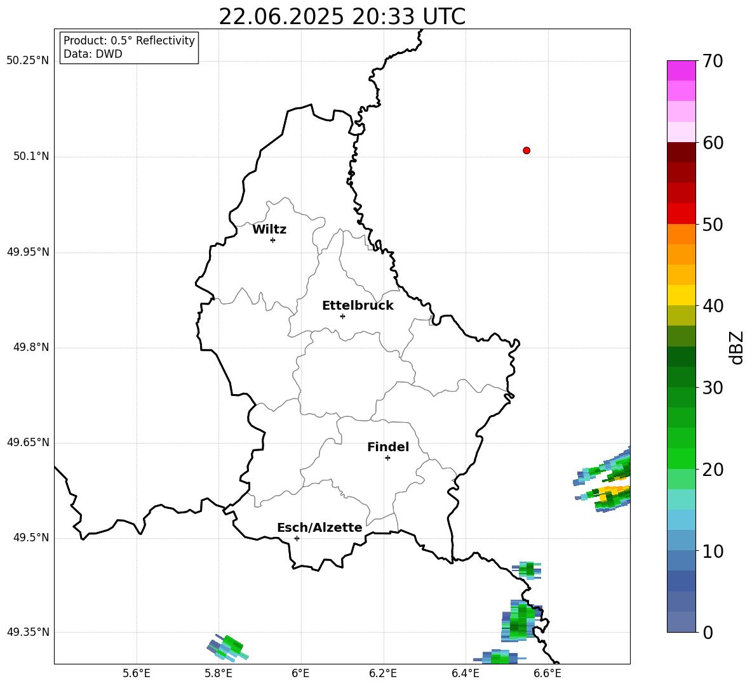This screenshot has height=686, width=752.
Task: Click the 50.1°N latitude label
Action: click(x=31, y=157)
